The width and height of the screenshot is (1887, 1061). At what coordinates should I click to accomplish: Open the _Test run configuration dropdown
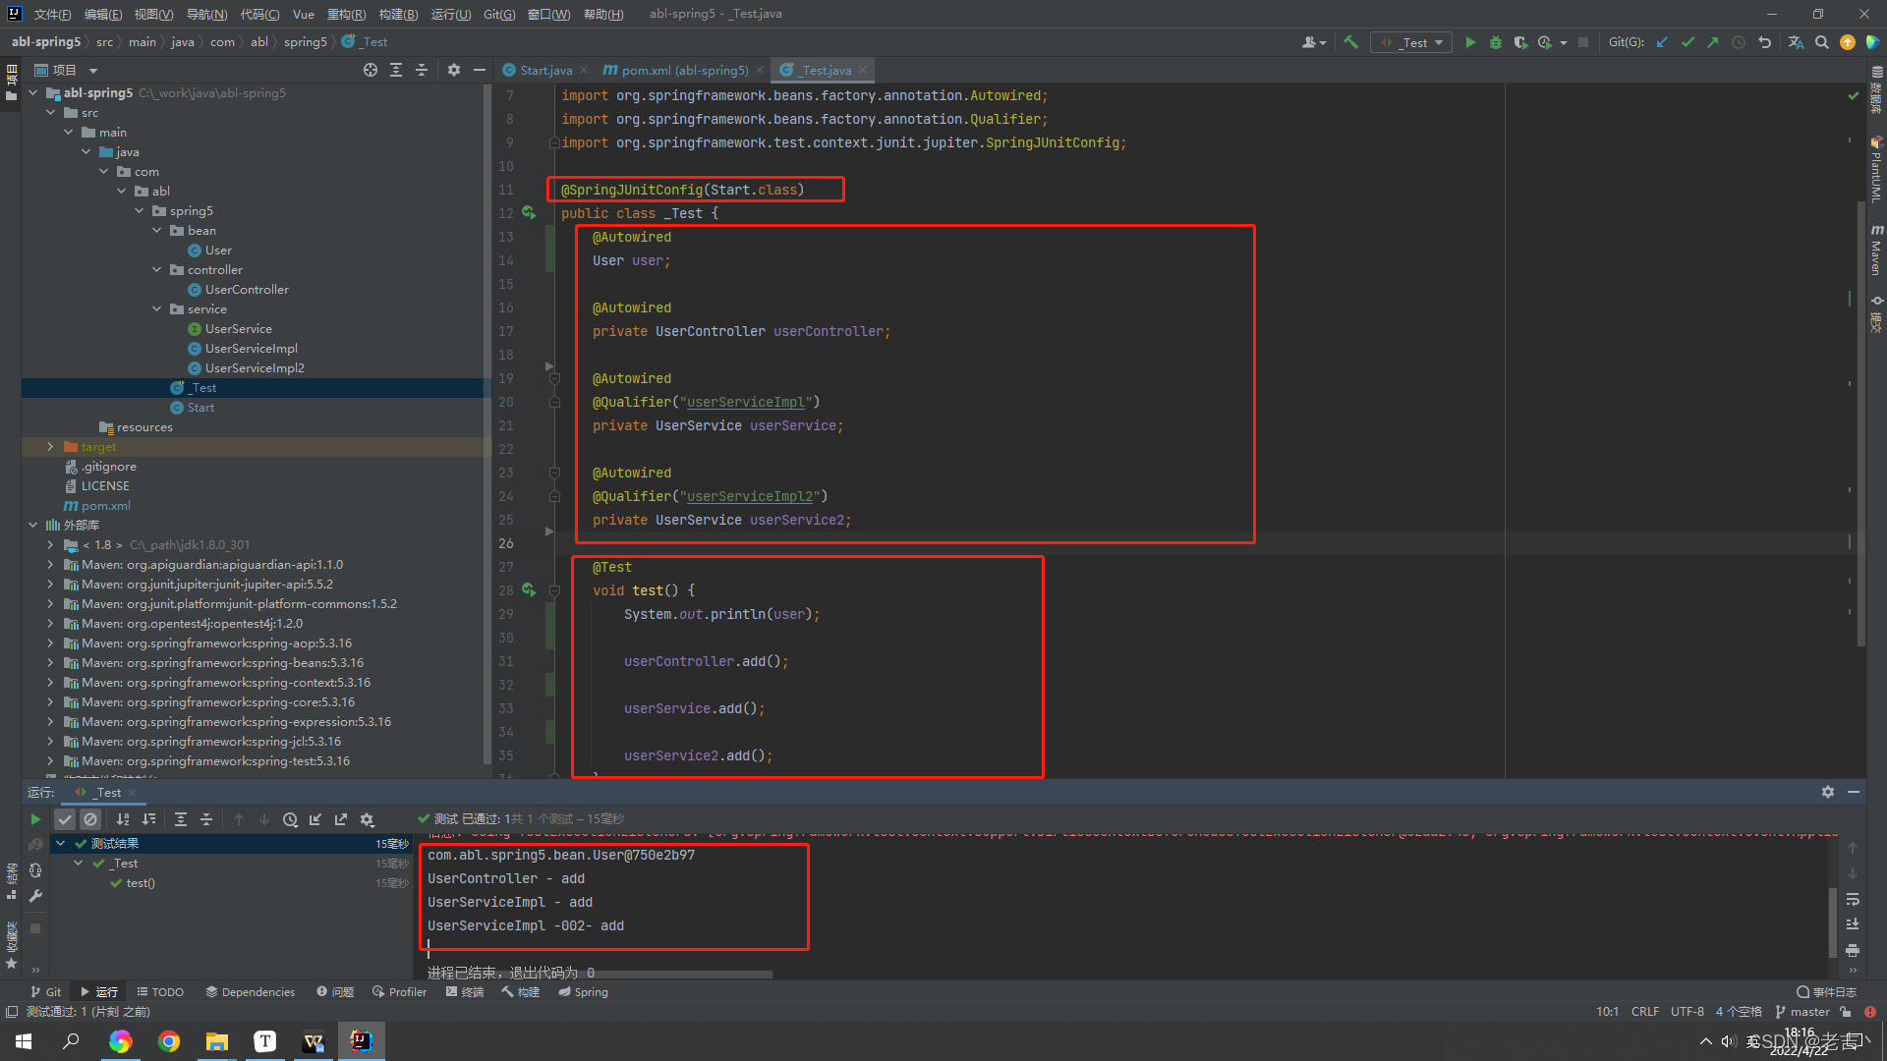point(1413,42)
